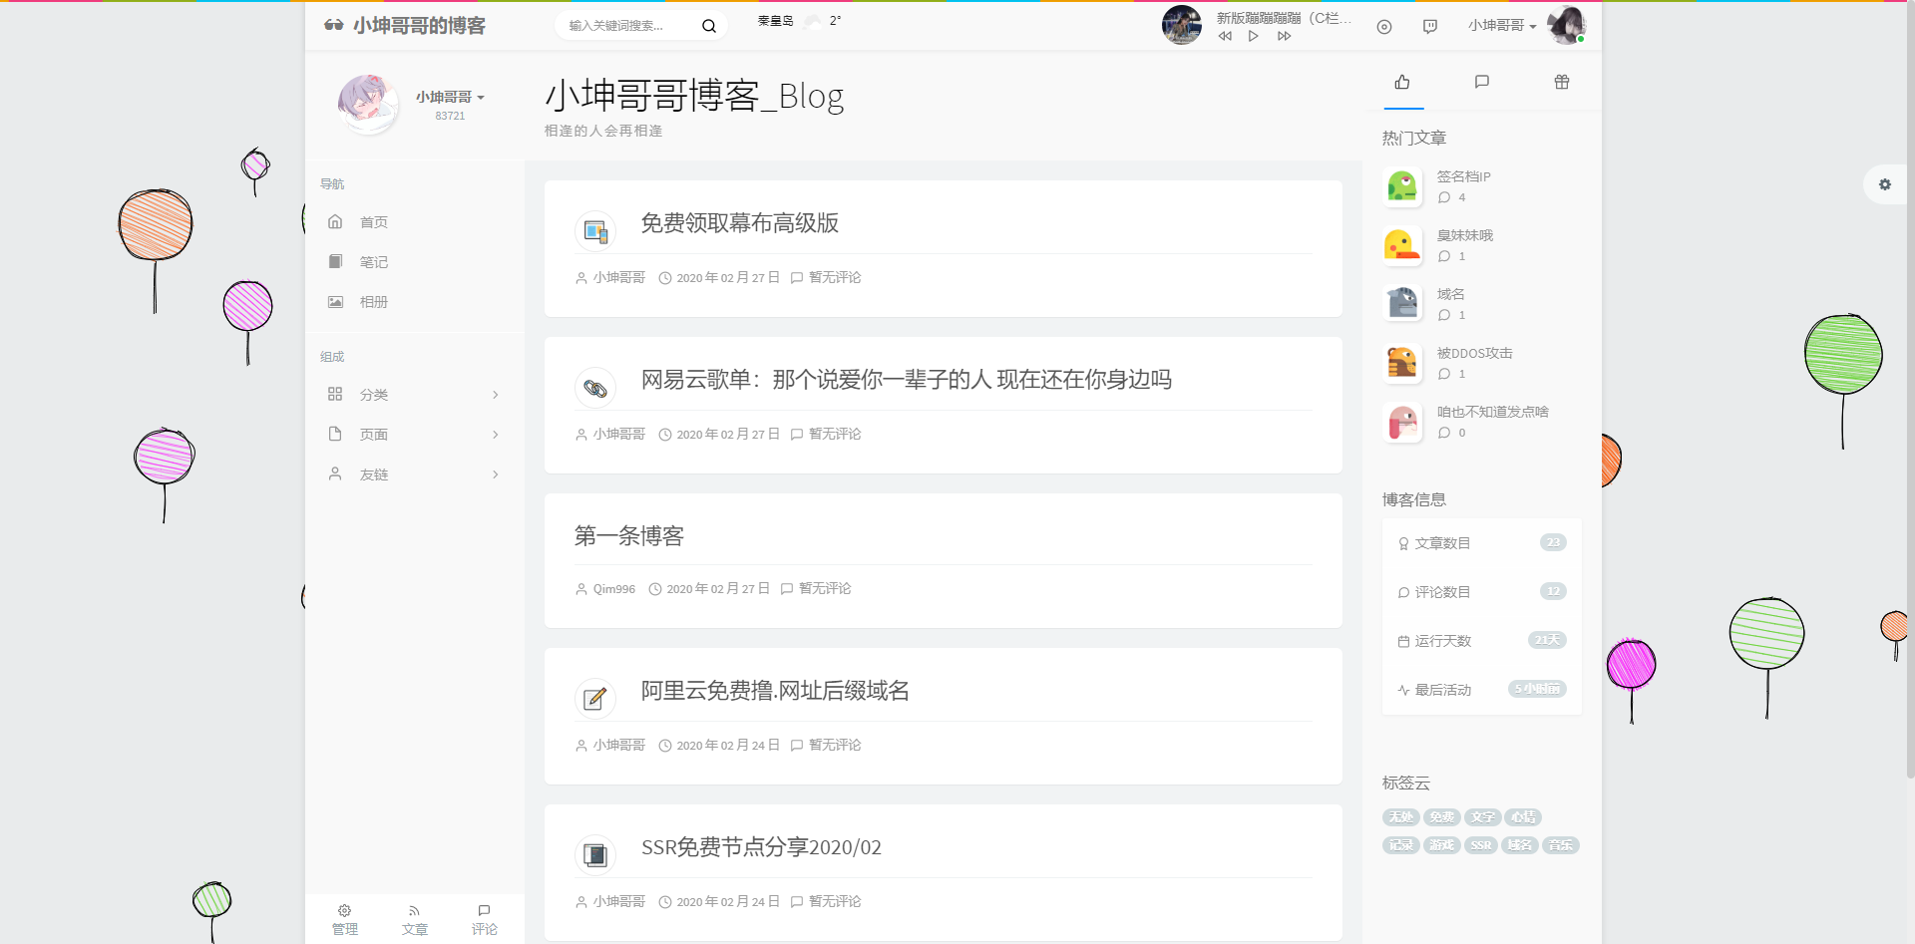Viewport: 1915px width, 944px height.
Task: Open hot article 域名
Action: (1450, 294)
